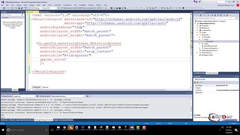Open Google Chrome from the taskbar

pos(64,127)
